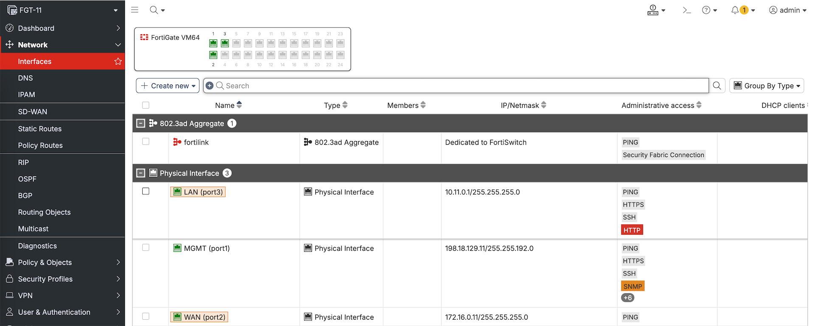
Task: Click the search magnifier button
Action: tap(717, 86)
